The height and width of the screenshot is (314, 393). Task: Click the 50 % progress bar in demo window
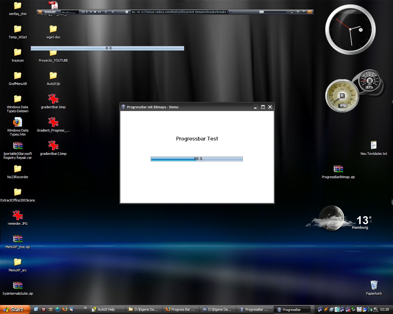click(196, 159)
